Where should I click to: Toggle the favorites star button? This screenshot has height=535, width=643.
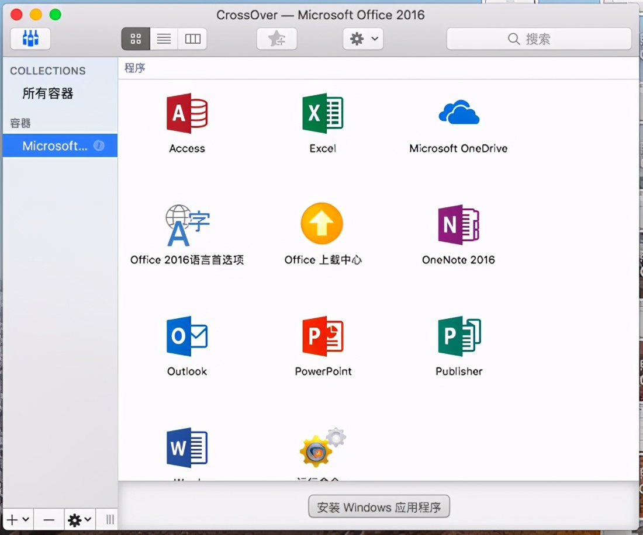click(276, 39)
